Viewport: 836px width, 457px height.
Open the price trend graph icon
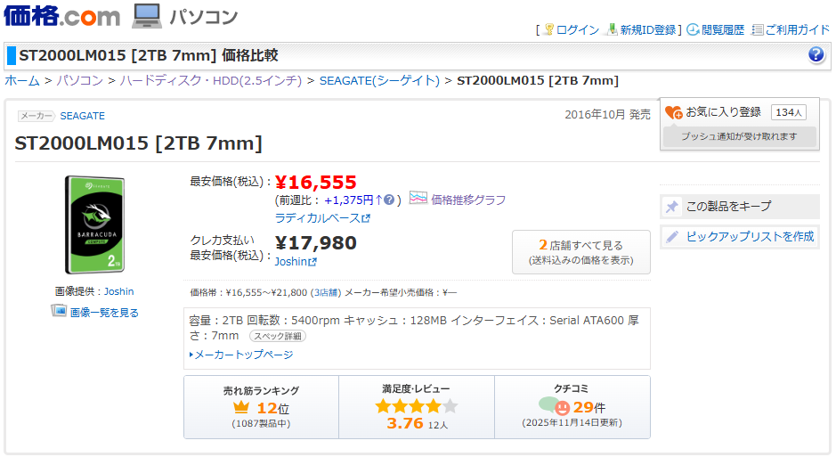click(418, 199)
